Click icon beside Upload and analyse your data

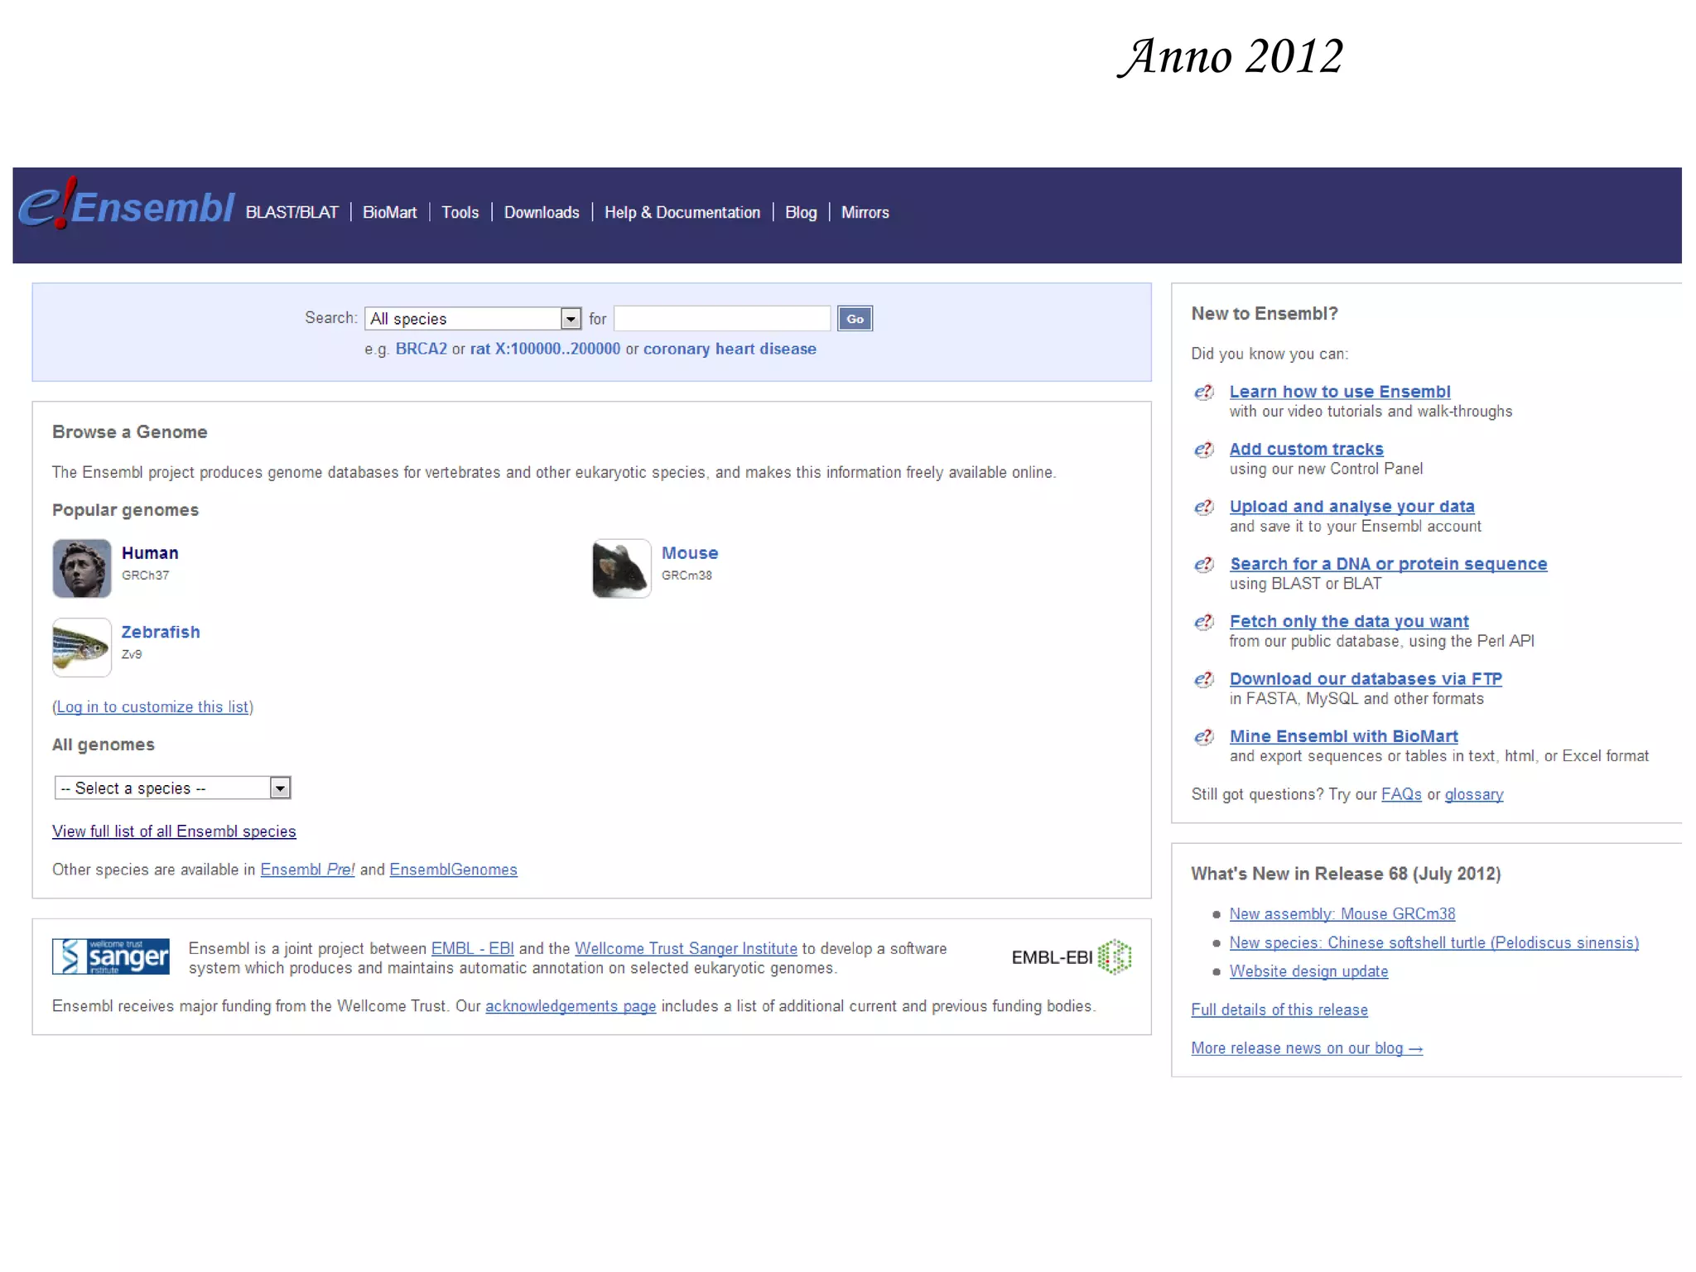point(1203,507)
